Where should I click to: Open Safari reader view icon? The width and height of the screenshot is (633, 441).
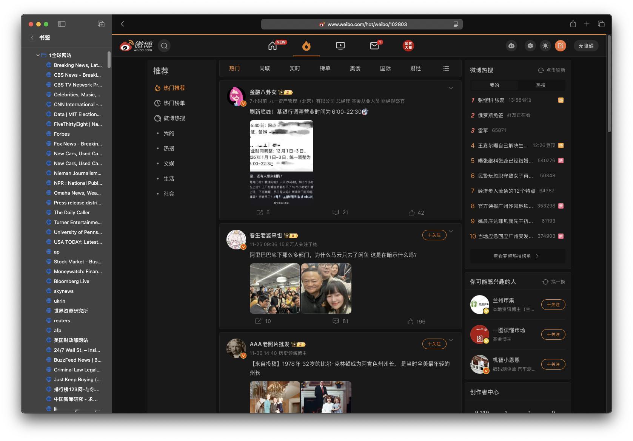click(456, 24)
